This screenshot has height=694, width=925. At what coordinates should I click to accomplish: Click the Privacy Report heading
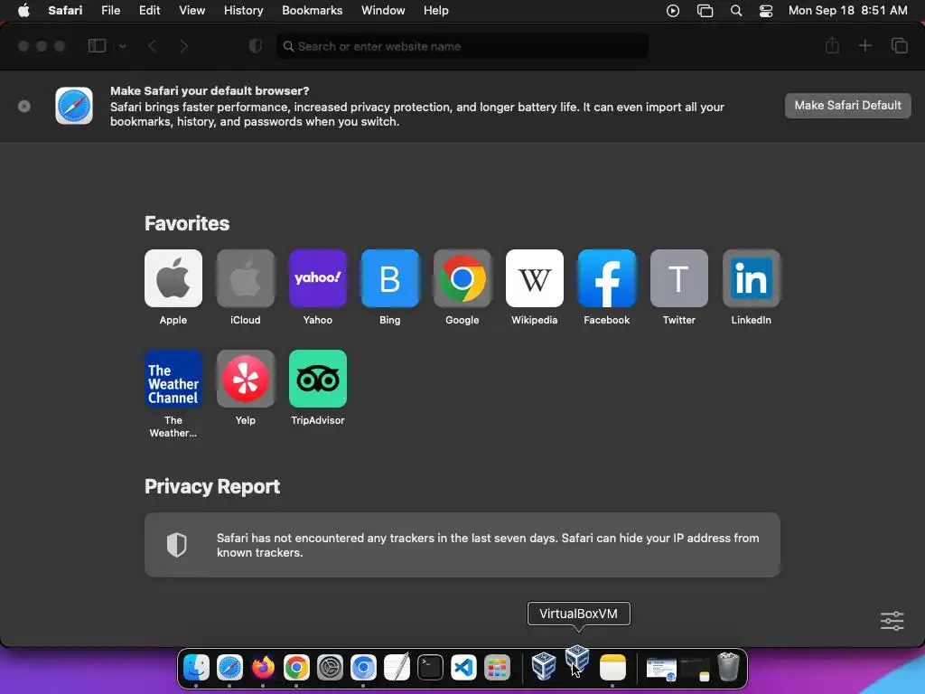[212, 486]
